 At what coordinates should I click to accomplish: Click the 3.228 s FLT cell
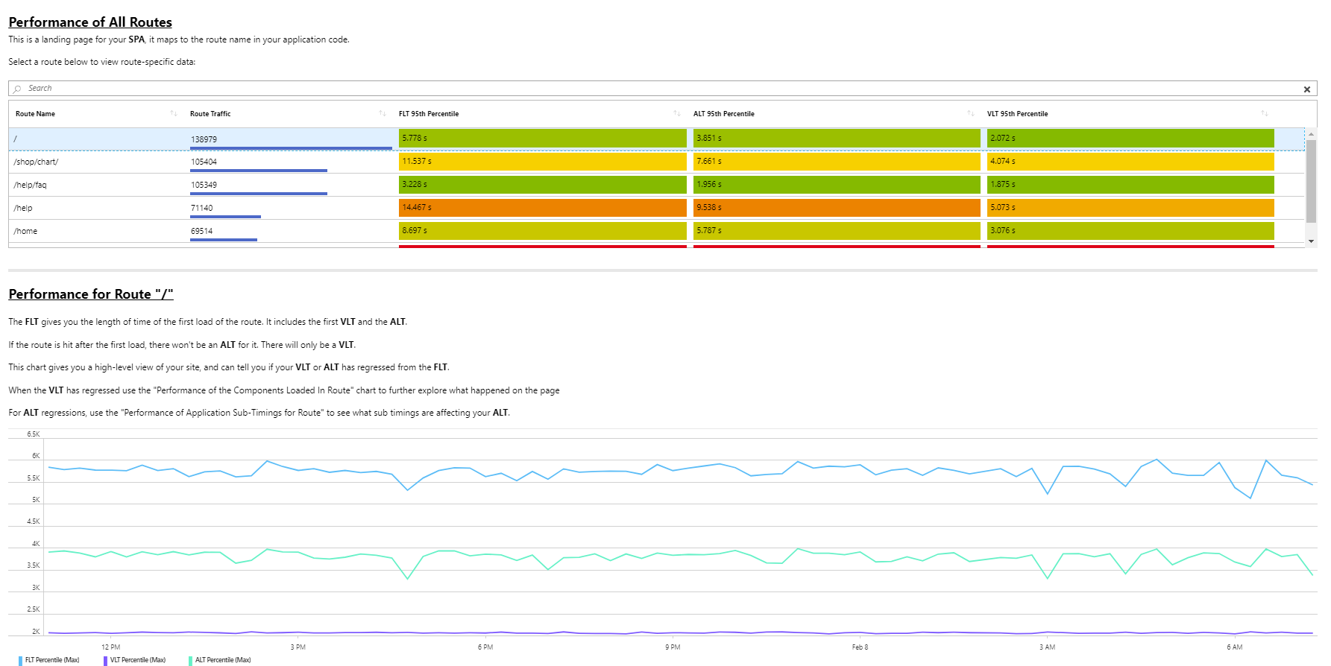[x=543, y=184]
